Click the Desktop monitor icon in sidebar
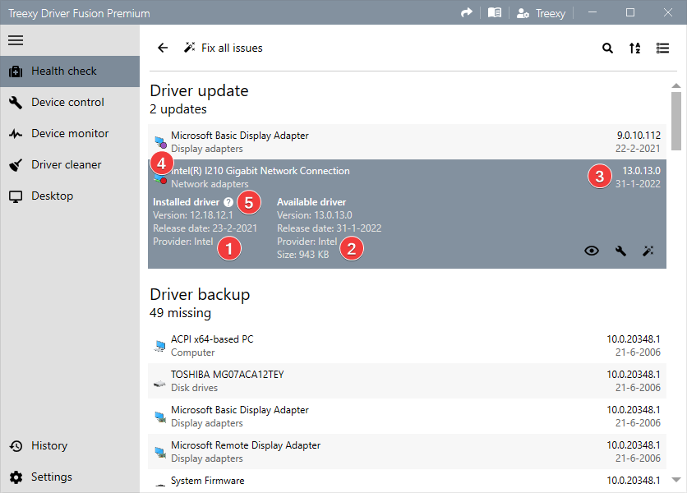Screen dimensions: 687x493 coord(16,196)
